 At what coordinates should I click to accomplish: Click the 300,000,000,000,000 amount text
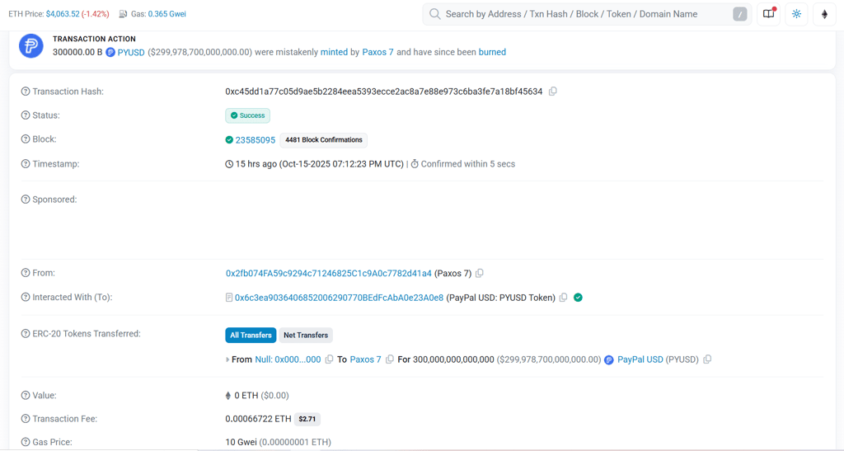453,359
